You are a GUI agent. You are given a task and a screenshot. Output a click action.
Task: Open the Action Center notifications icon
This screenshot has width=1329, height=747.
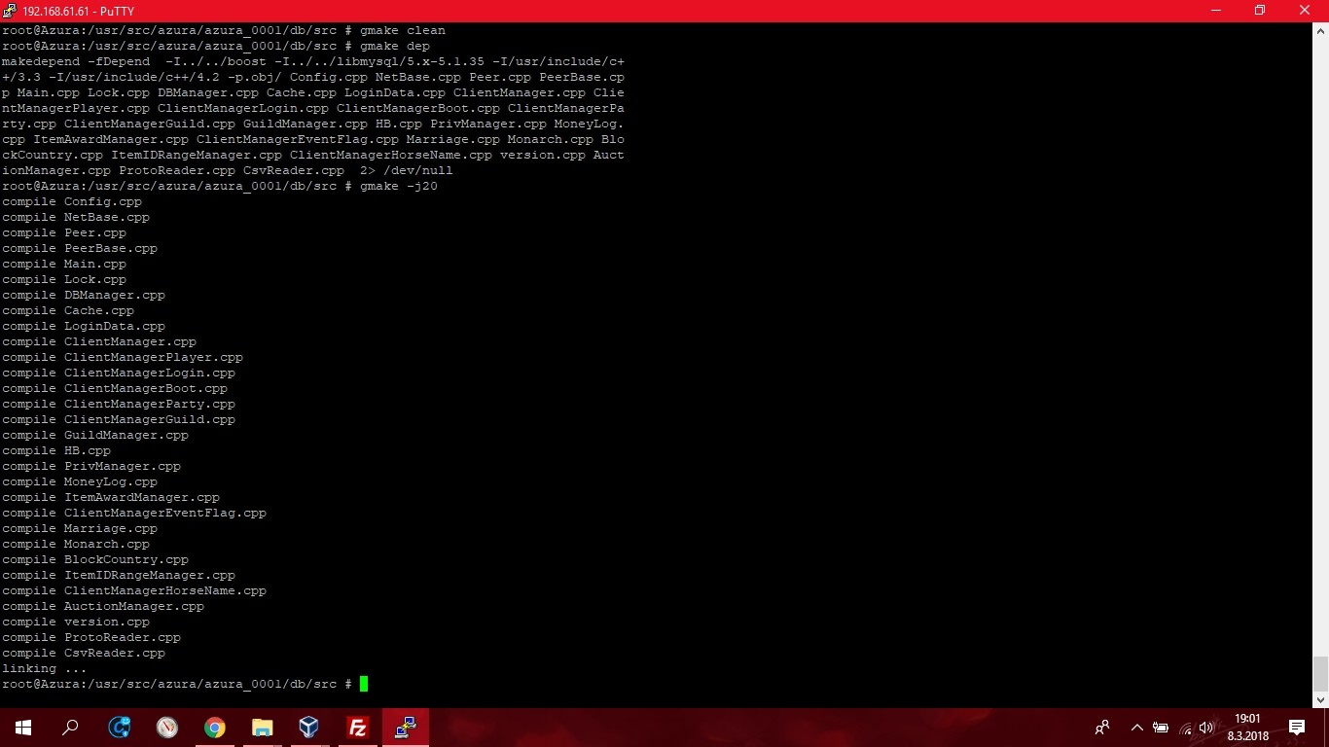pos(1297,728)
